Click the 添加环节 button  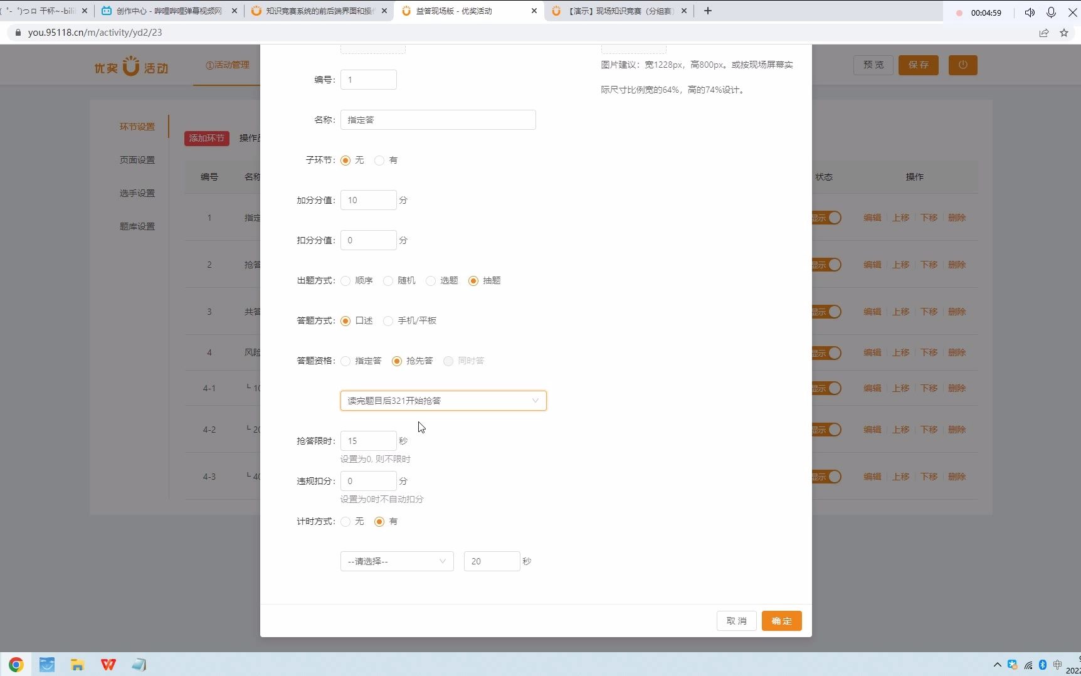(x=206, y=138)
